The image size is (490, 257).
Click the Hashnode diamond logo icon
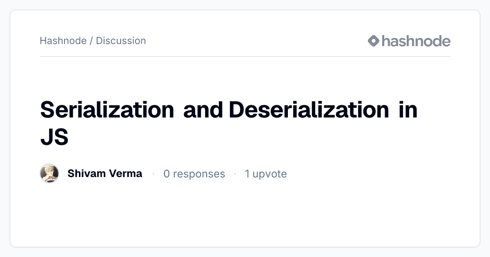[x=374, y=41]
